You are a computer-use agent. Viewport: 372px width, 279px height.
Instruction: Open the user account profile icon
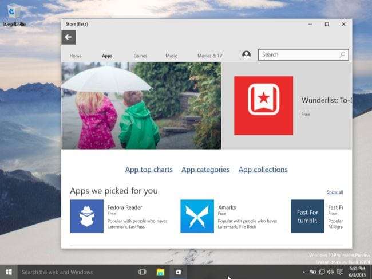pos(246,55)
